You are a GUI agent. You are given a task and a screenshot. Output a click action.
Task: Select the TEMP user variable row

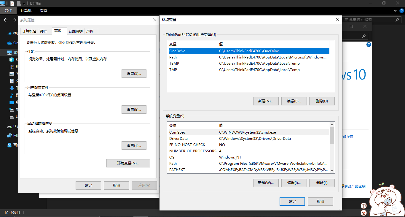point(249,63)
